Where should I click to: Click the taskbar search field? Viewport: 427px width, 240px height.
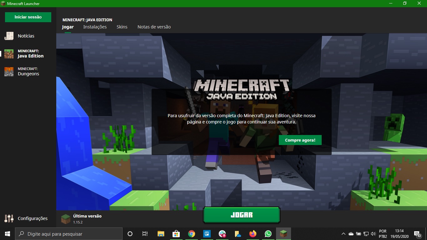(69, 234)
